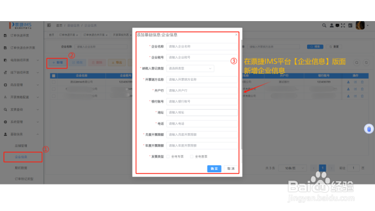Screen dimensions: 375x211
Task: Check the 测试demo有限公司 row checkbox
Action: click(x=53, y=82)
